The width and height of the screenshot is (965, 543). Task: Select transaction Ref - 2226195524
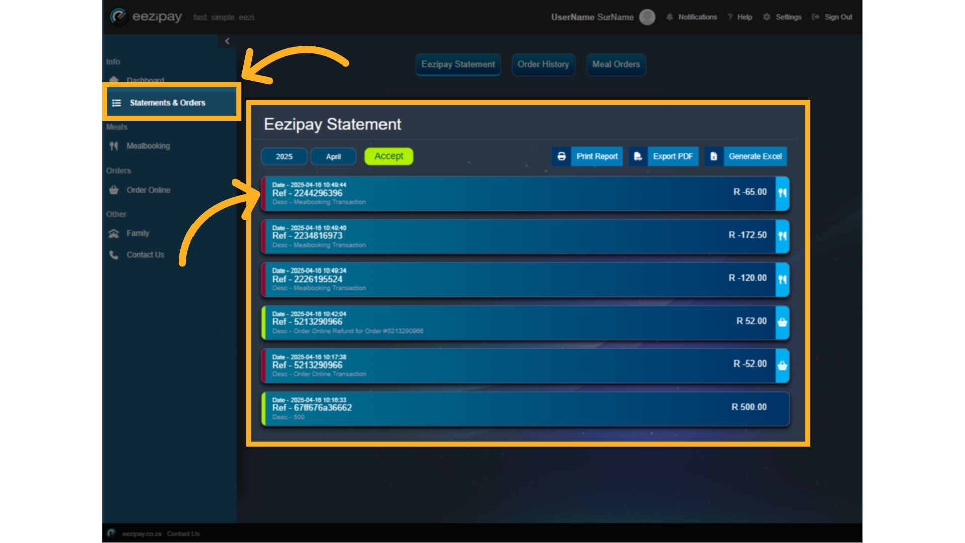coord(525,280)
